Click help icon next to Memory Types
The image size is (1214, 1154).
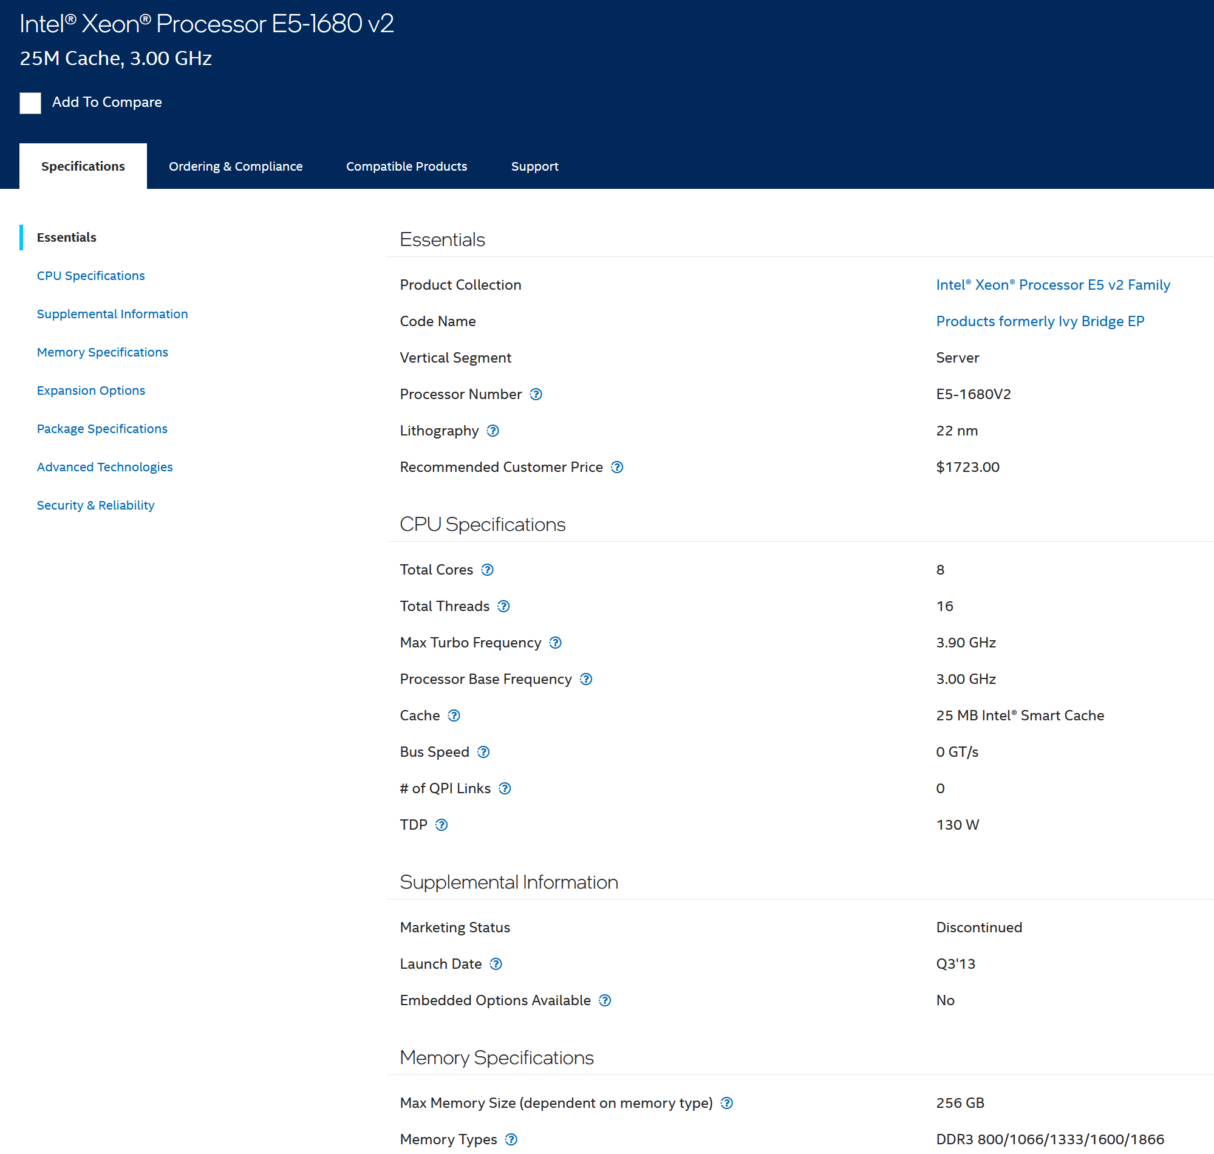[x=511, y=1139]
